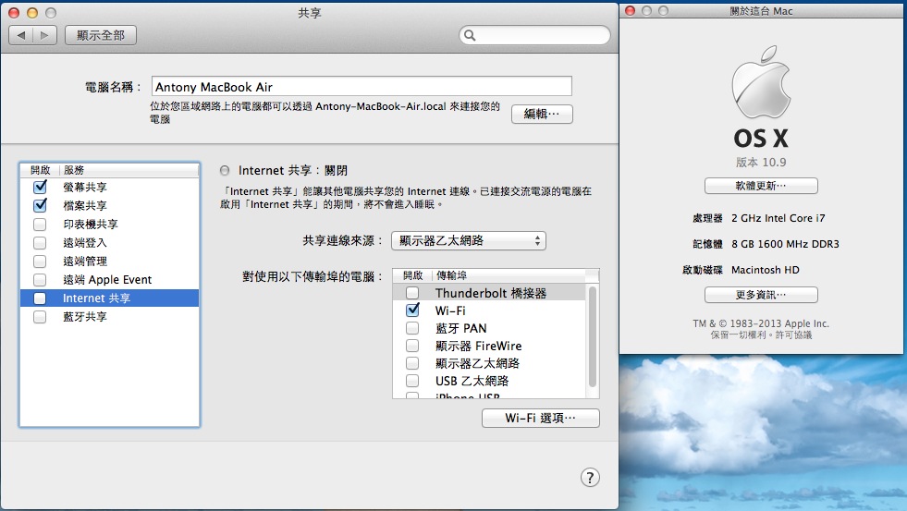Click the 編輯… button

coord(542,114)
